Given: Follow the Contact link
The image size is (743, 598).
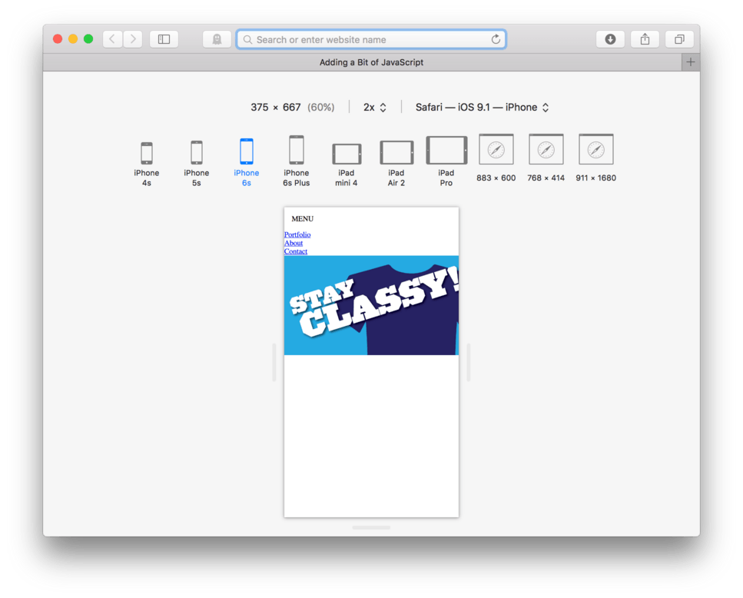Looking at the screenshot, I should (296, 251).
